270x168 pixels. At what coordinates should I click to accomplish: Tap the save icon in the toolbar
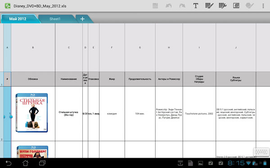click(155, 6)
